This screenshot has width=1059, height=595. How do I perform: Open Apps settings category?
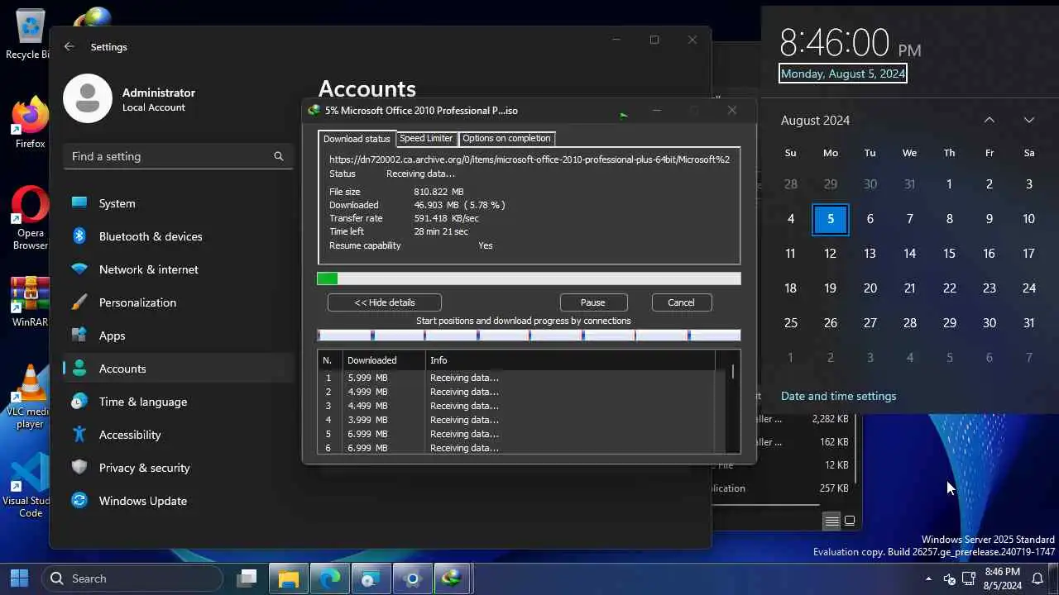(x=179, y=336)
